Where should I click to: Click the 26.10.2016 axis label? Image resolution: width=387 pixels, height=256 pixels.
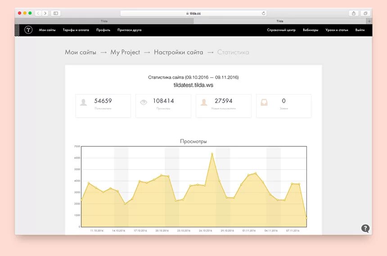tap(206, 230)
